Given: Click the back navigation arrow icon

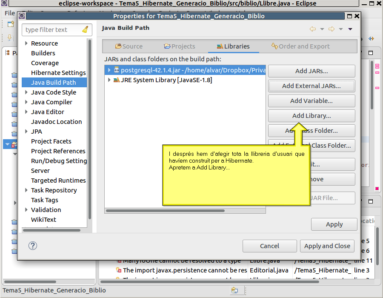Looking at the screenshot, I should 313,29.
